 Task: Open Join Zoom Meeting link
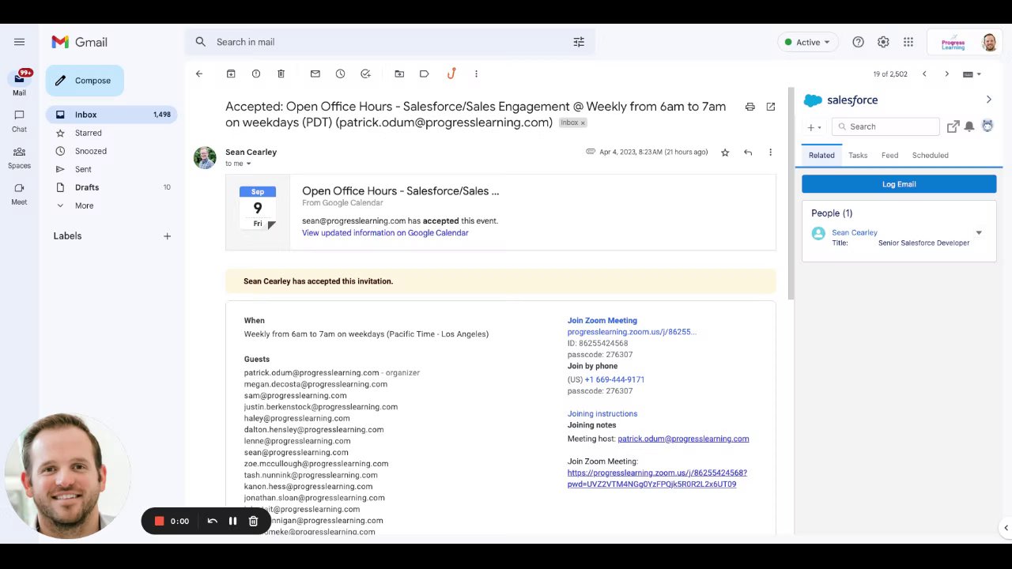point(602,321)
